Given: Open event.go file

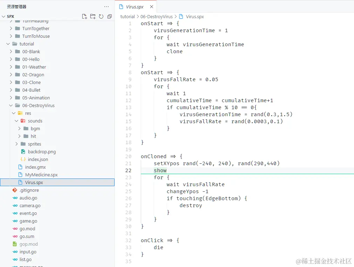Looking at the screenshot, I should pos(28,213).
